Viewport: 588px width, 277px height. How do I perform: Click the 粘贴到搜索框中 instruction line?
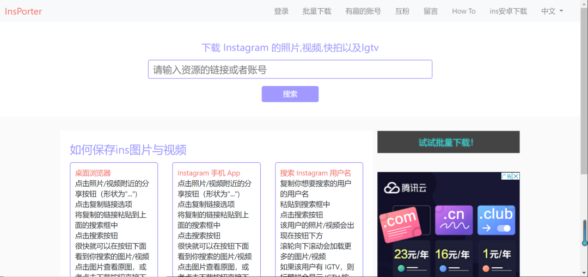pyautogui.click(x=305, y=205)
